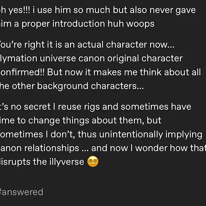Click the text "But now it makes me think"
Viewport: 206px width, 206px height.
click(104, 72)
